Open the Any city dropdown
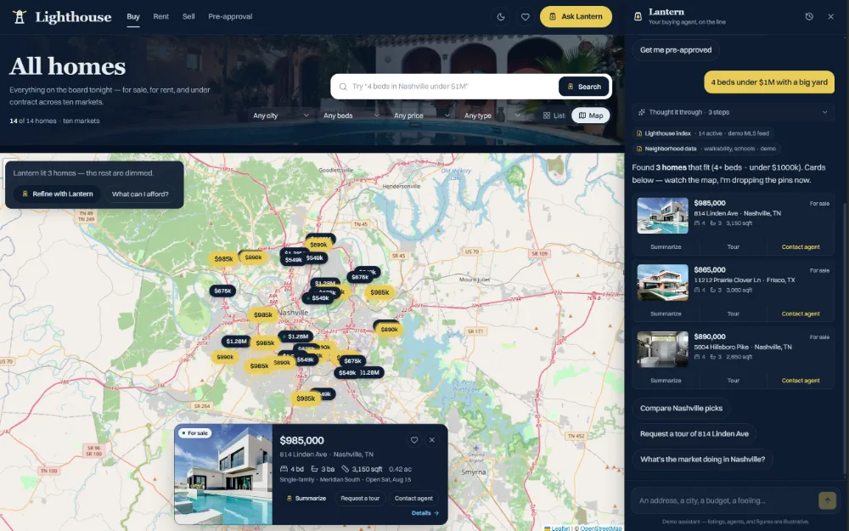The image size is (849, 531). coord(281,116)
